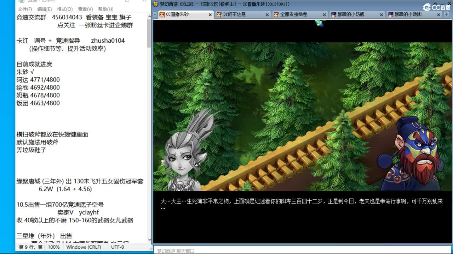This screenshot has height=254, width=453.
Task: Open the 格式(O) menu in Notepad
Action: click(x=65, y=9)
